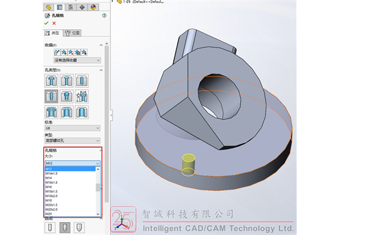Image resolution: width=365 pixels, height=235 pixels.
Task: Switch to the 位置 (Positions) tab
Action: tap(72, 33)
